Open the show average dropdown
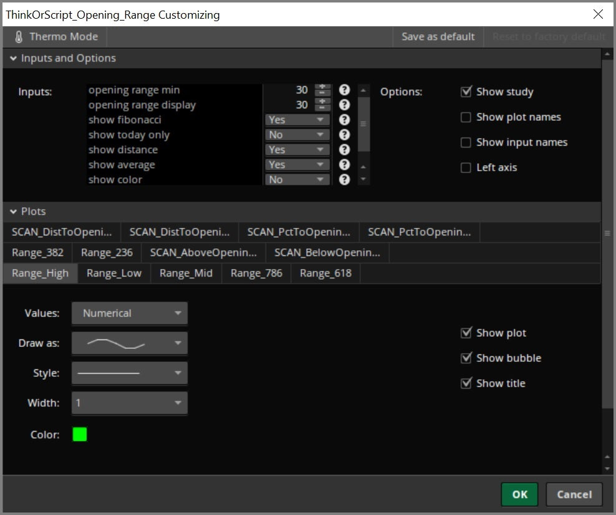The width and height of the screenshot is (616, 515). click(297, 164)
